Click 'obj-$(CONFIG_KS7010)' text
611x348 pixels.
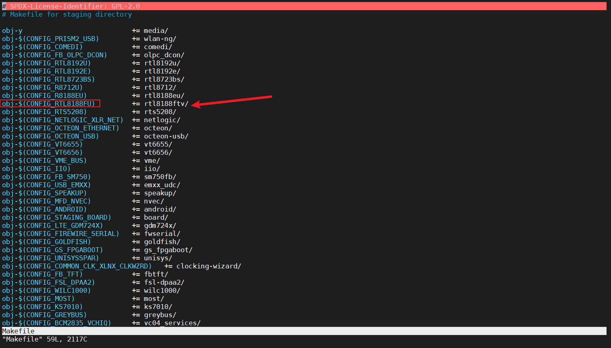coord(43,307)
